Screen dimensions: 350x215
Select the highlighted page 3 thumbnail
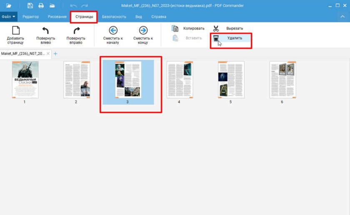point(128,80)
